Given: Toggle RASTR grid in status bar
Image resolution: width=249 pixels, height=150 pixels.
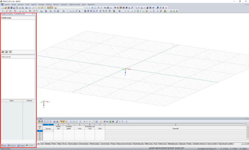Looking at the screenshot, I should [x=158, y=149].
